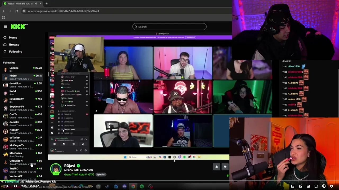Switch to theater mode in player
The height and width of the screenshot is (190, 339).
[308, 186]
